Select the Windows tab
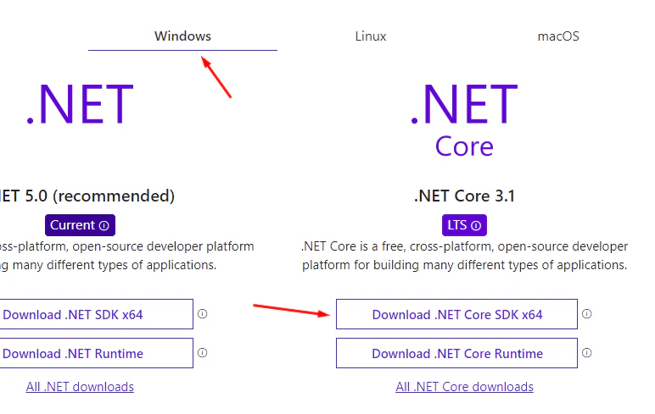 coord(182,36)
